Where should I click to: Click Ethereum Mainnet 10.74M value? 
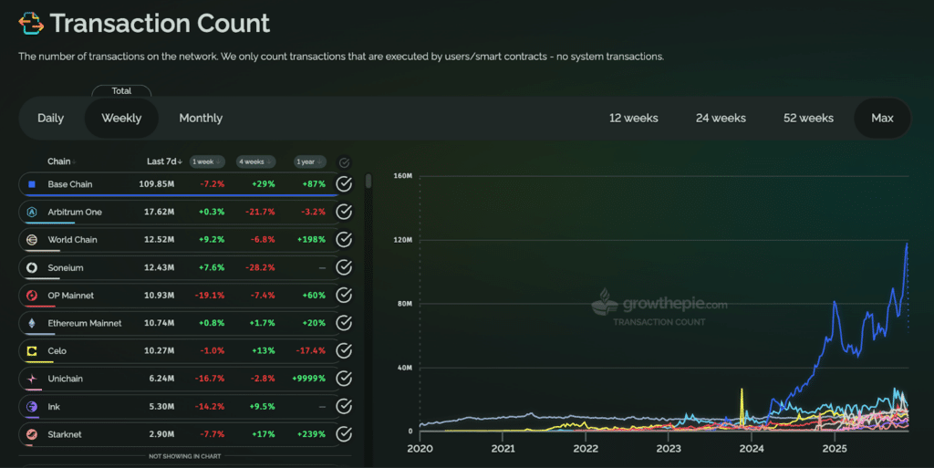pyautogui.click(x=159, y=323)
